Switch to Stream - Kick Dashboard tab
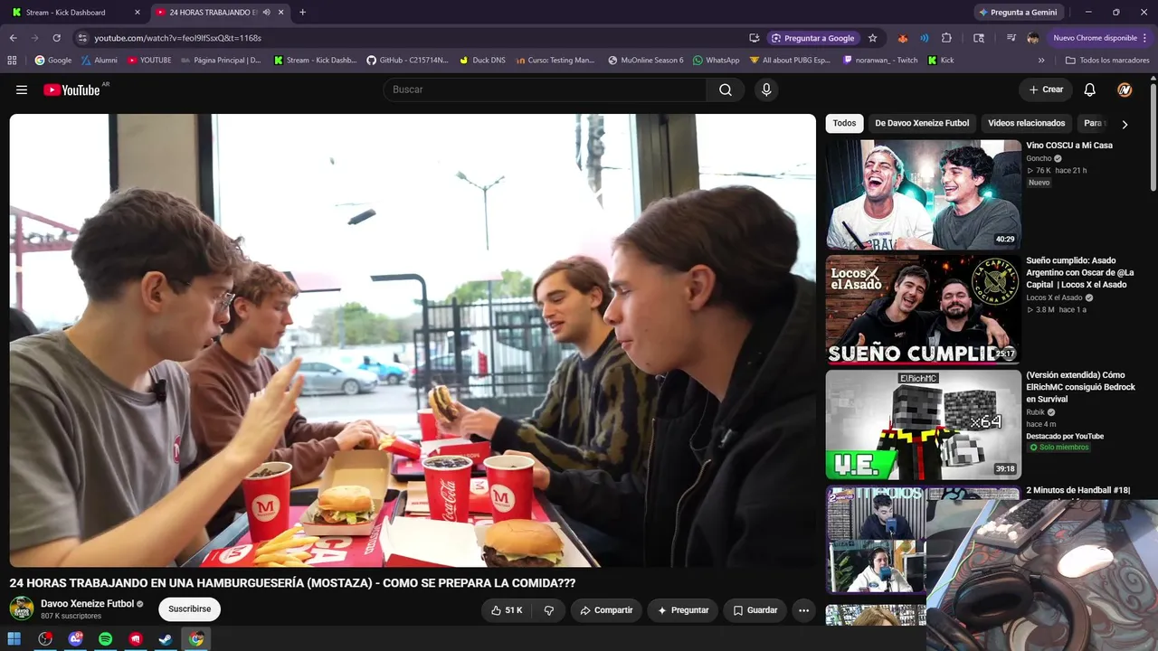Screen dimensions: 1158x651 click(x=76, y=13)
